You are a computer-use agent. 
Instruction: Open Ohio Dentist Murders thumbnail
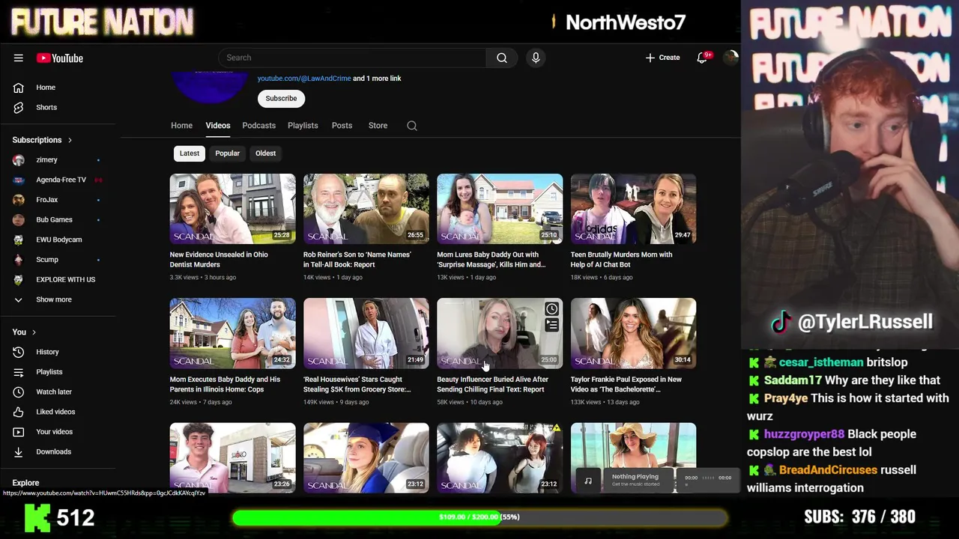[x=232, y=209]
